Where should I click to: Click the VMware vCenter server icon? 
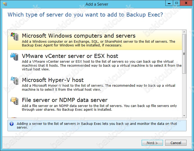coord(14,57)
